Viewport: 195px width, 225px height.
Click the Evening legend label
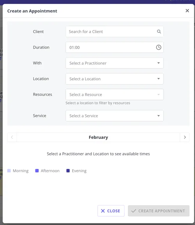click(x=79, y=171)
